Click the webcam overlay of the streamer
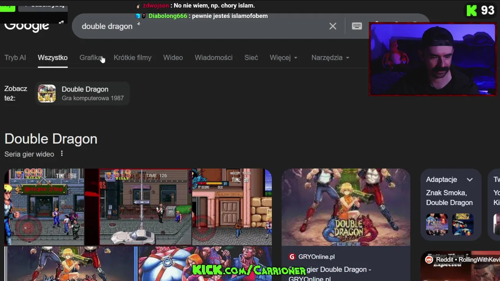This screenshot has width=500, height=281. pos(432,59)
